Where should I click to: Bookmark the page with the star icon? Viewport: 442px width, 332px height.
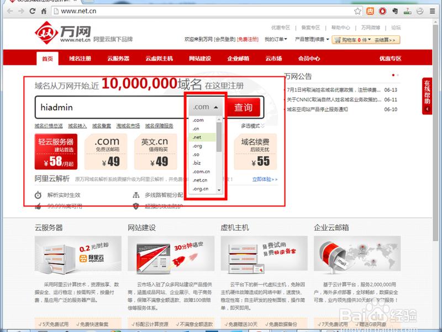tap(357, 11)
